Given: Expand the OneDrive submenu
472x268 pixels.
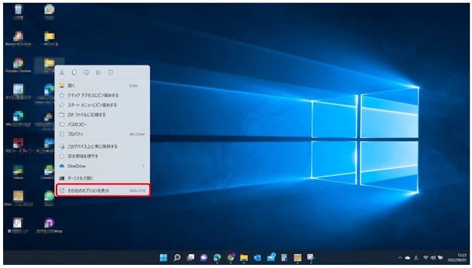Looking at the screenshot, I should pos(103,166).
